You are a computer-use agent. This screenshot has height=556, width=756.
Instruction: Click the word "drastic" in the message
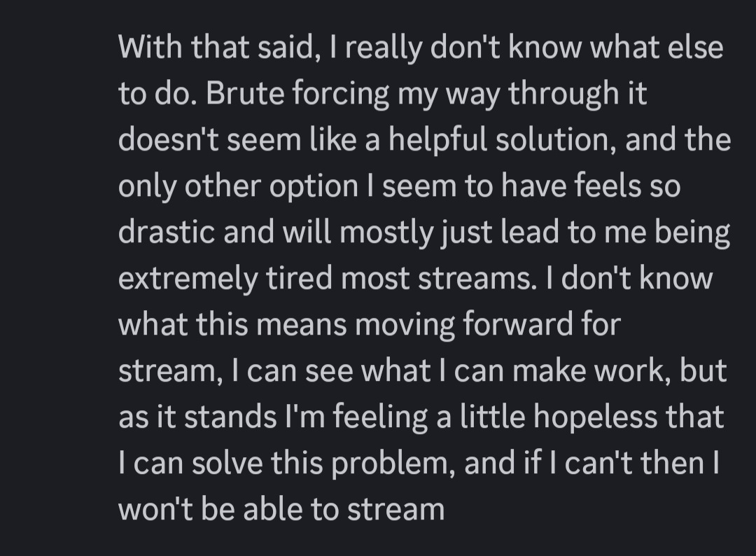[x=166, y=232]
